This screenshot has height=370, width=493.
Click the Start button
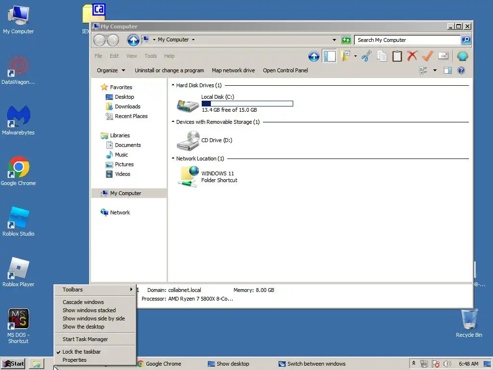[13, 364]
